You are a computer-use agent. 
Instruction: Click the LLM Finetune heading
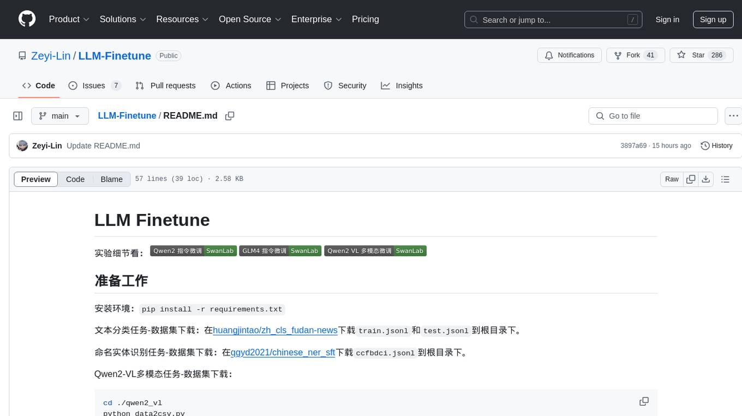click(x=152, y=220)
